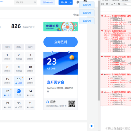131x131 pixels.
Task: Click the 周六 column header
Action: 30,47
